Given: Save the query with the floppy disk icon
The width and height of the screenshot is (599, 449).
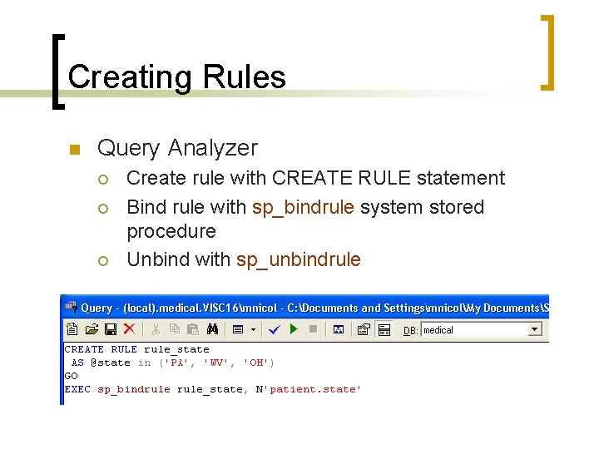Looking at the screenshot, I should tap(111, 329).
